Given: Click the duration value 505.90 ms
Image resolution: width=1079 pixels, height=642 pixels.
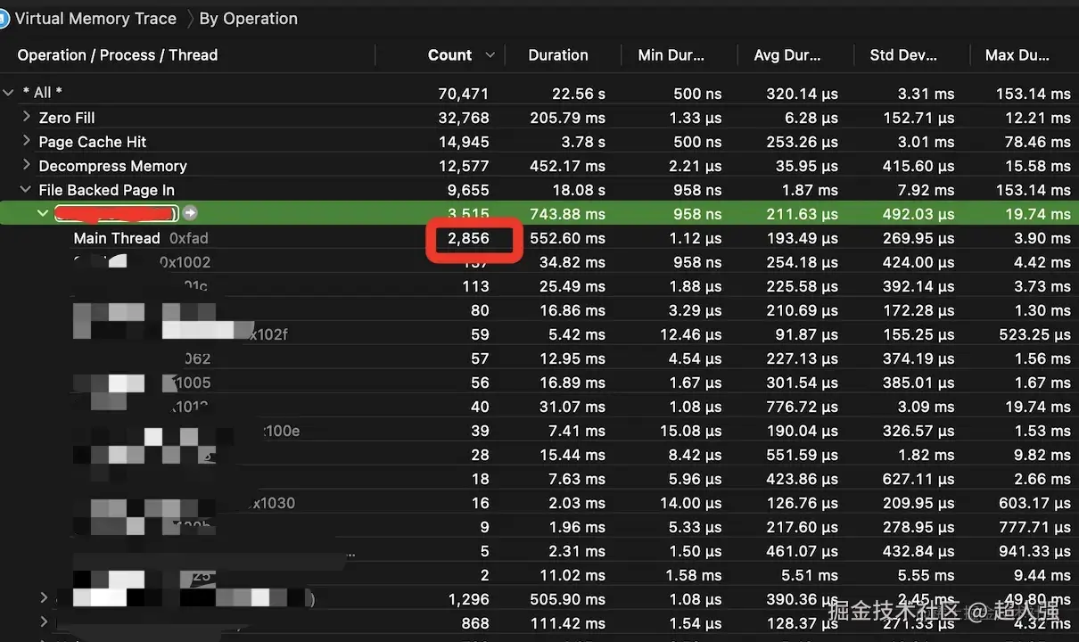Looking at the screenshot, I should click(x=568, y=599).
